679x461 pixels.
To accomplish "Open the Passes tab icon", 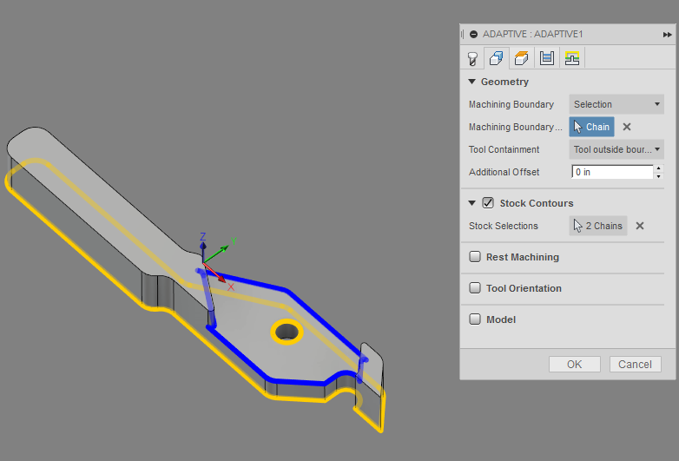I will pyautogui.click(x=547, y=58).
